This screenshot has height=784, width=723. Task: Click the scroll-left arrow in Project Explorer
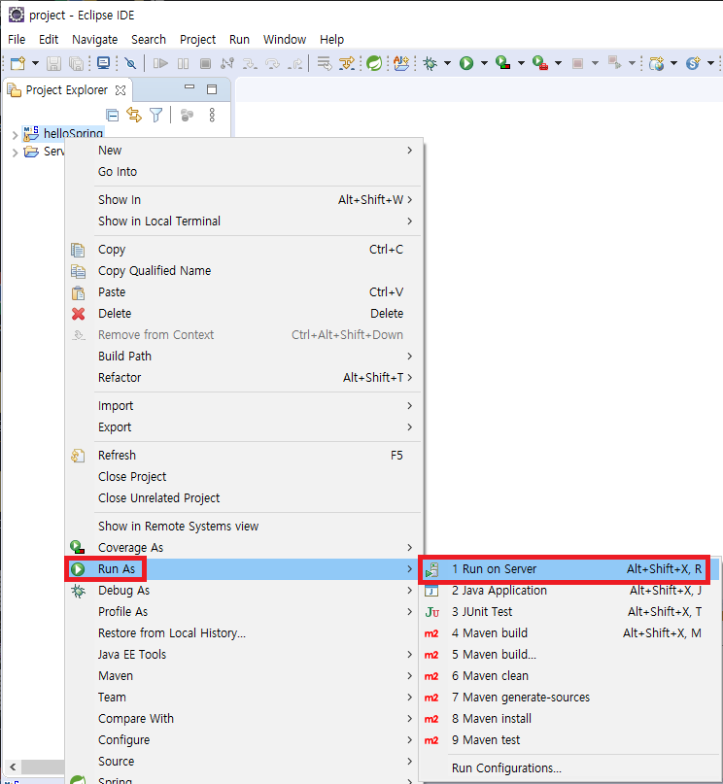point(13,767)
